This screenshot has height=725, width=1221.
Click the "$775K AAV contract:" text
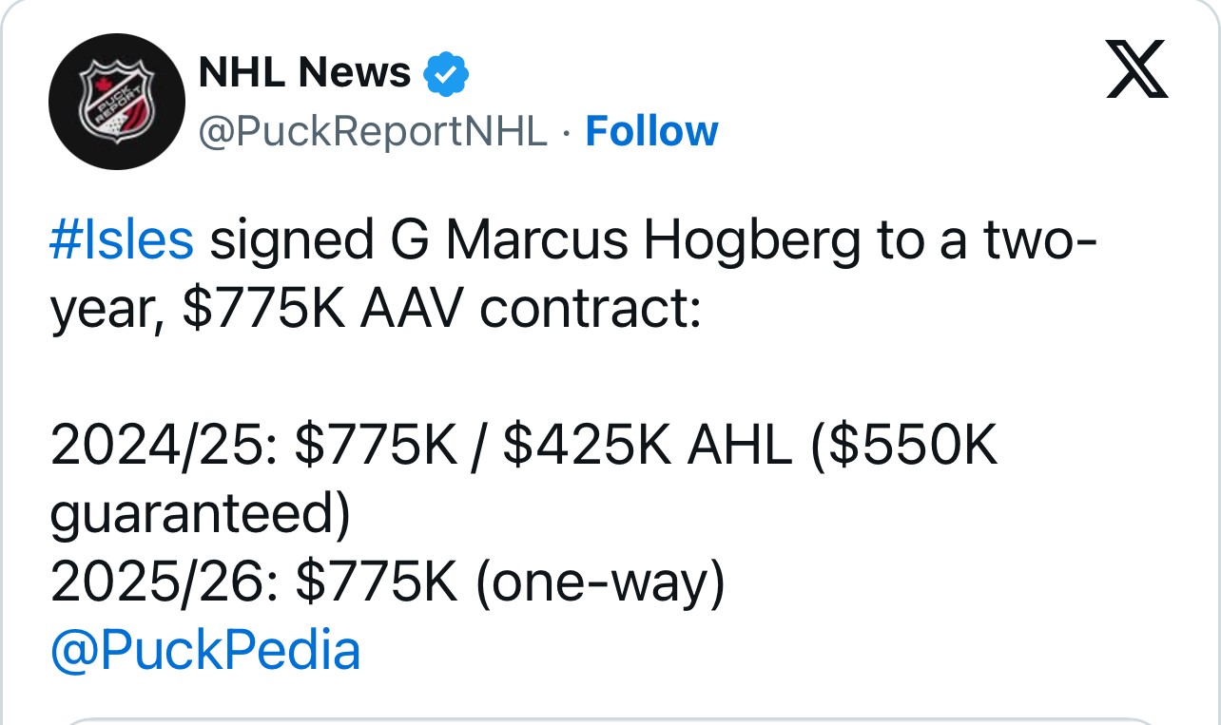coord(440,310)
